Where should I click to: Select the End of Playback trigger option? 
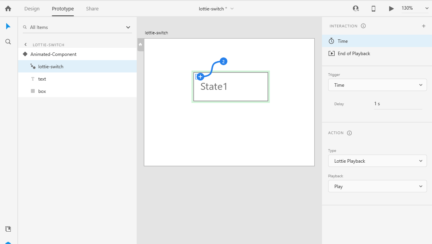[x=353, y=54]
